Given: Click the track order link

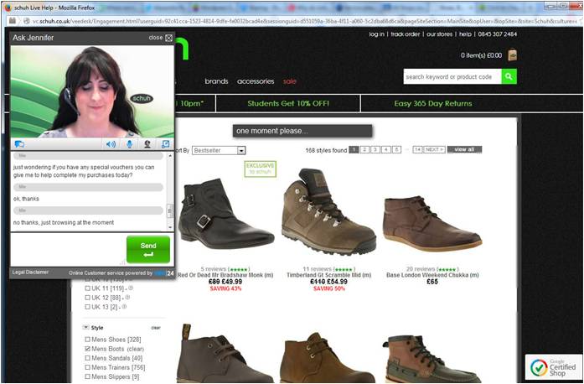Looking at the screenshot, I should point(406,34).
